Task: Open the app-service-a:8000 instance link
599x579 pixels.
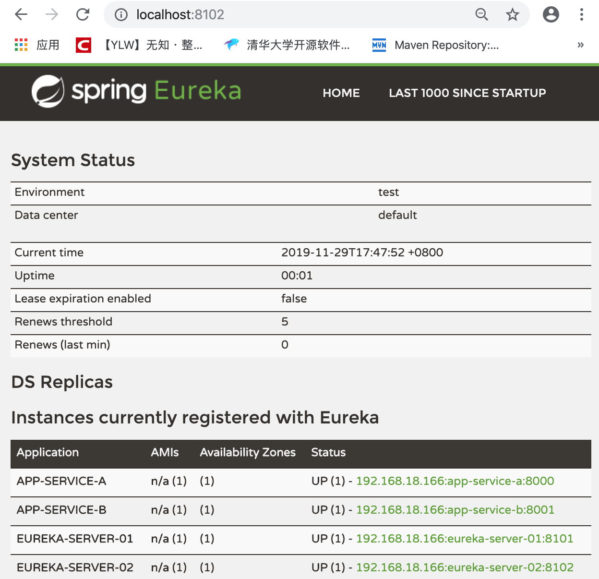Action: 455,481
